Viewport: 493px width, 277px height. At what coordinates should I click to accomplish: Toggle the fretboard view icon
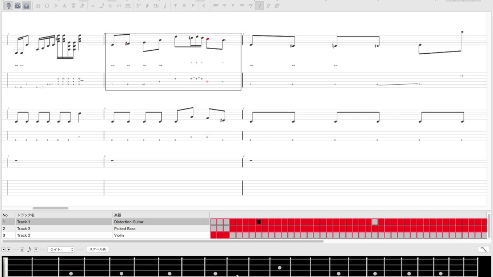[8, 6]
